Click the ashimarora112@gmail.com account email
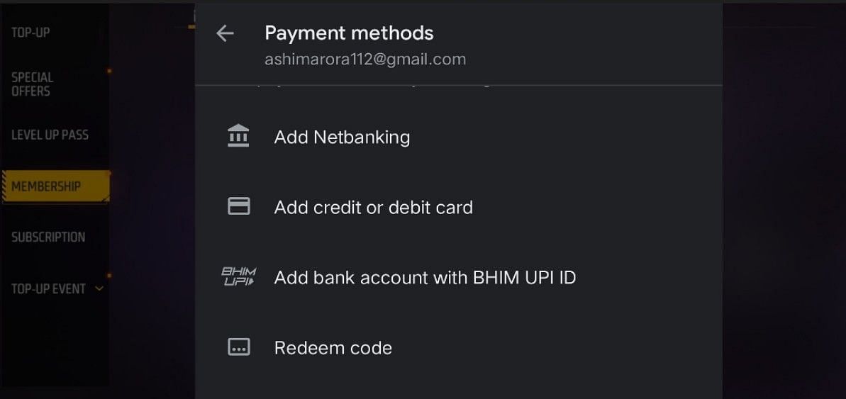Viewport: 846px width, 399px height. point(365,59)
